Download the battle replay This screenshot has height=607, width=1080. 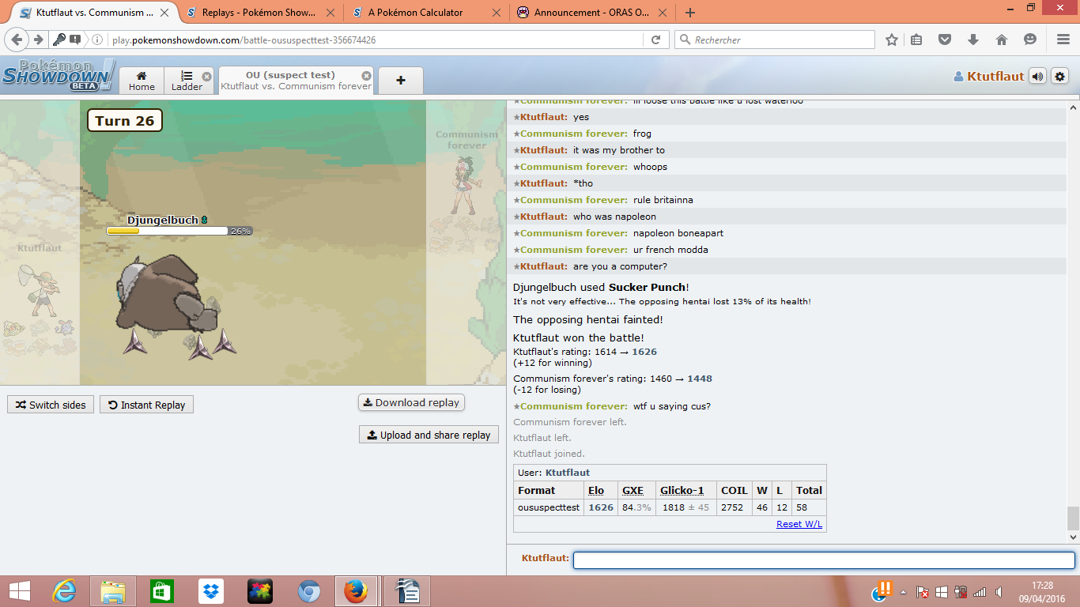click(x=411, y=402)
